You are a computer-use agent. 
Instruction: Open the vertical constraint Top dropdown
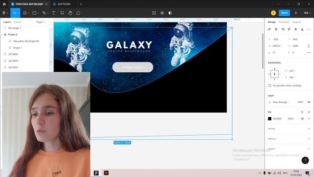pyautogui.click(x=292, y=77)
